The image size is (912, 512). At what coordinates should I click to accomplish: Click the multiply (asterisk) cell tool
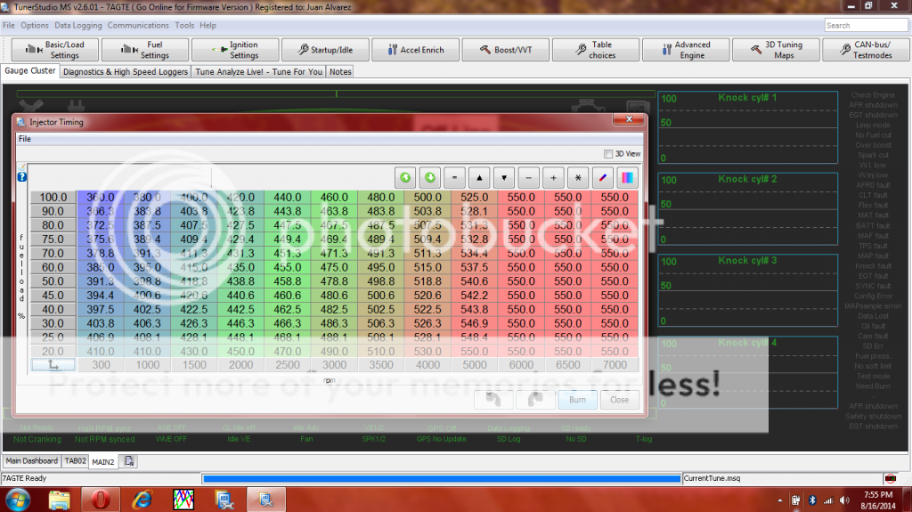point(578,176)
